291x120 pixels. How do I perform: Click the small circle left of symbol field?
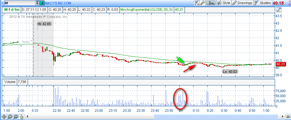(2, 3)
